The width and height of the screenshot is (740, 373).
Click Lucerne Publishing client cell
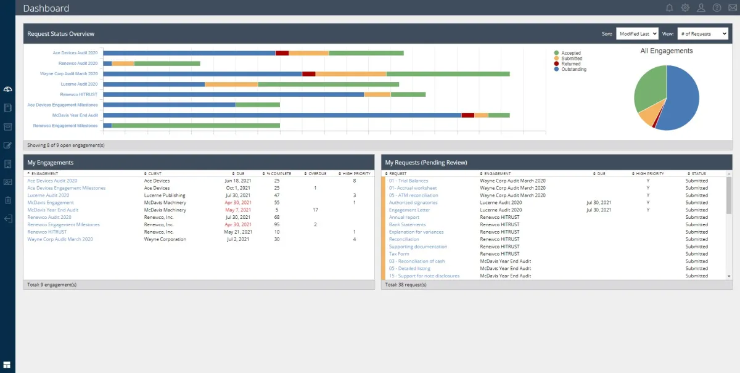point(165,195)
